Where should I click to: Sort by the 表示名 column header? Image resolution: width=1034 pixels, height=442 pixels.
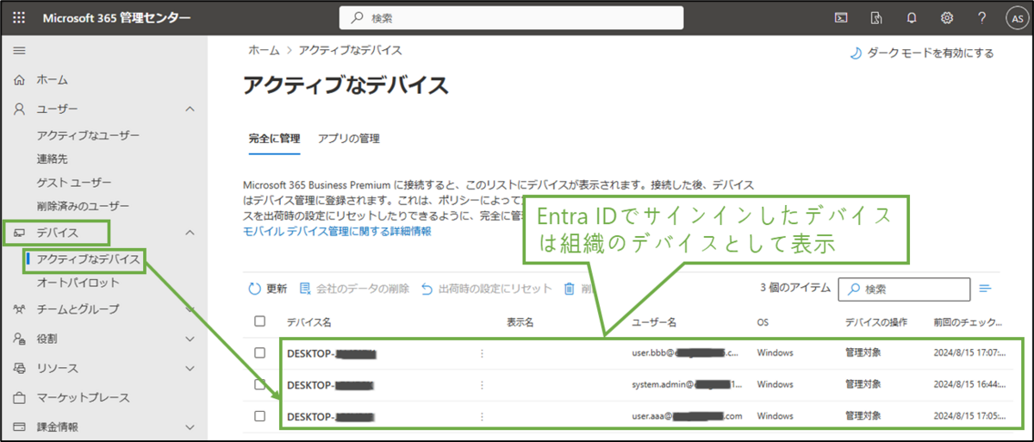coord(520,321)
